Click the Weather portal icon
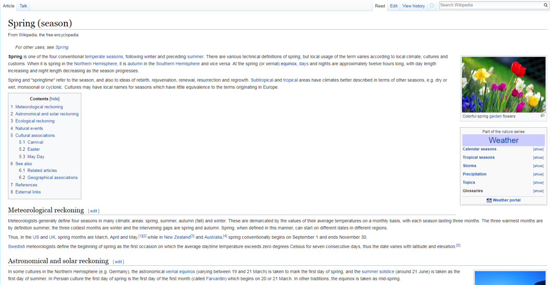550x285 pixels. [x=489, y=200]
